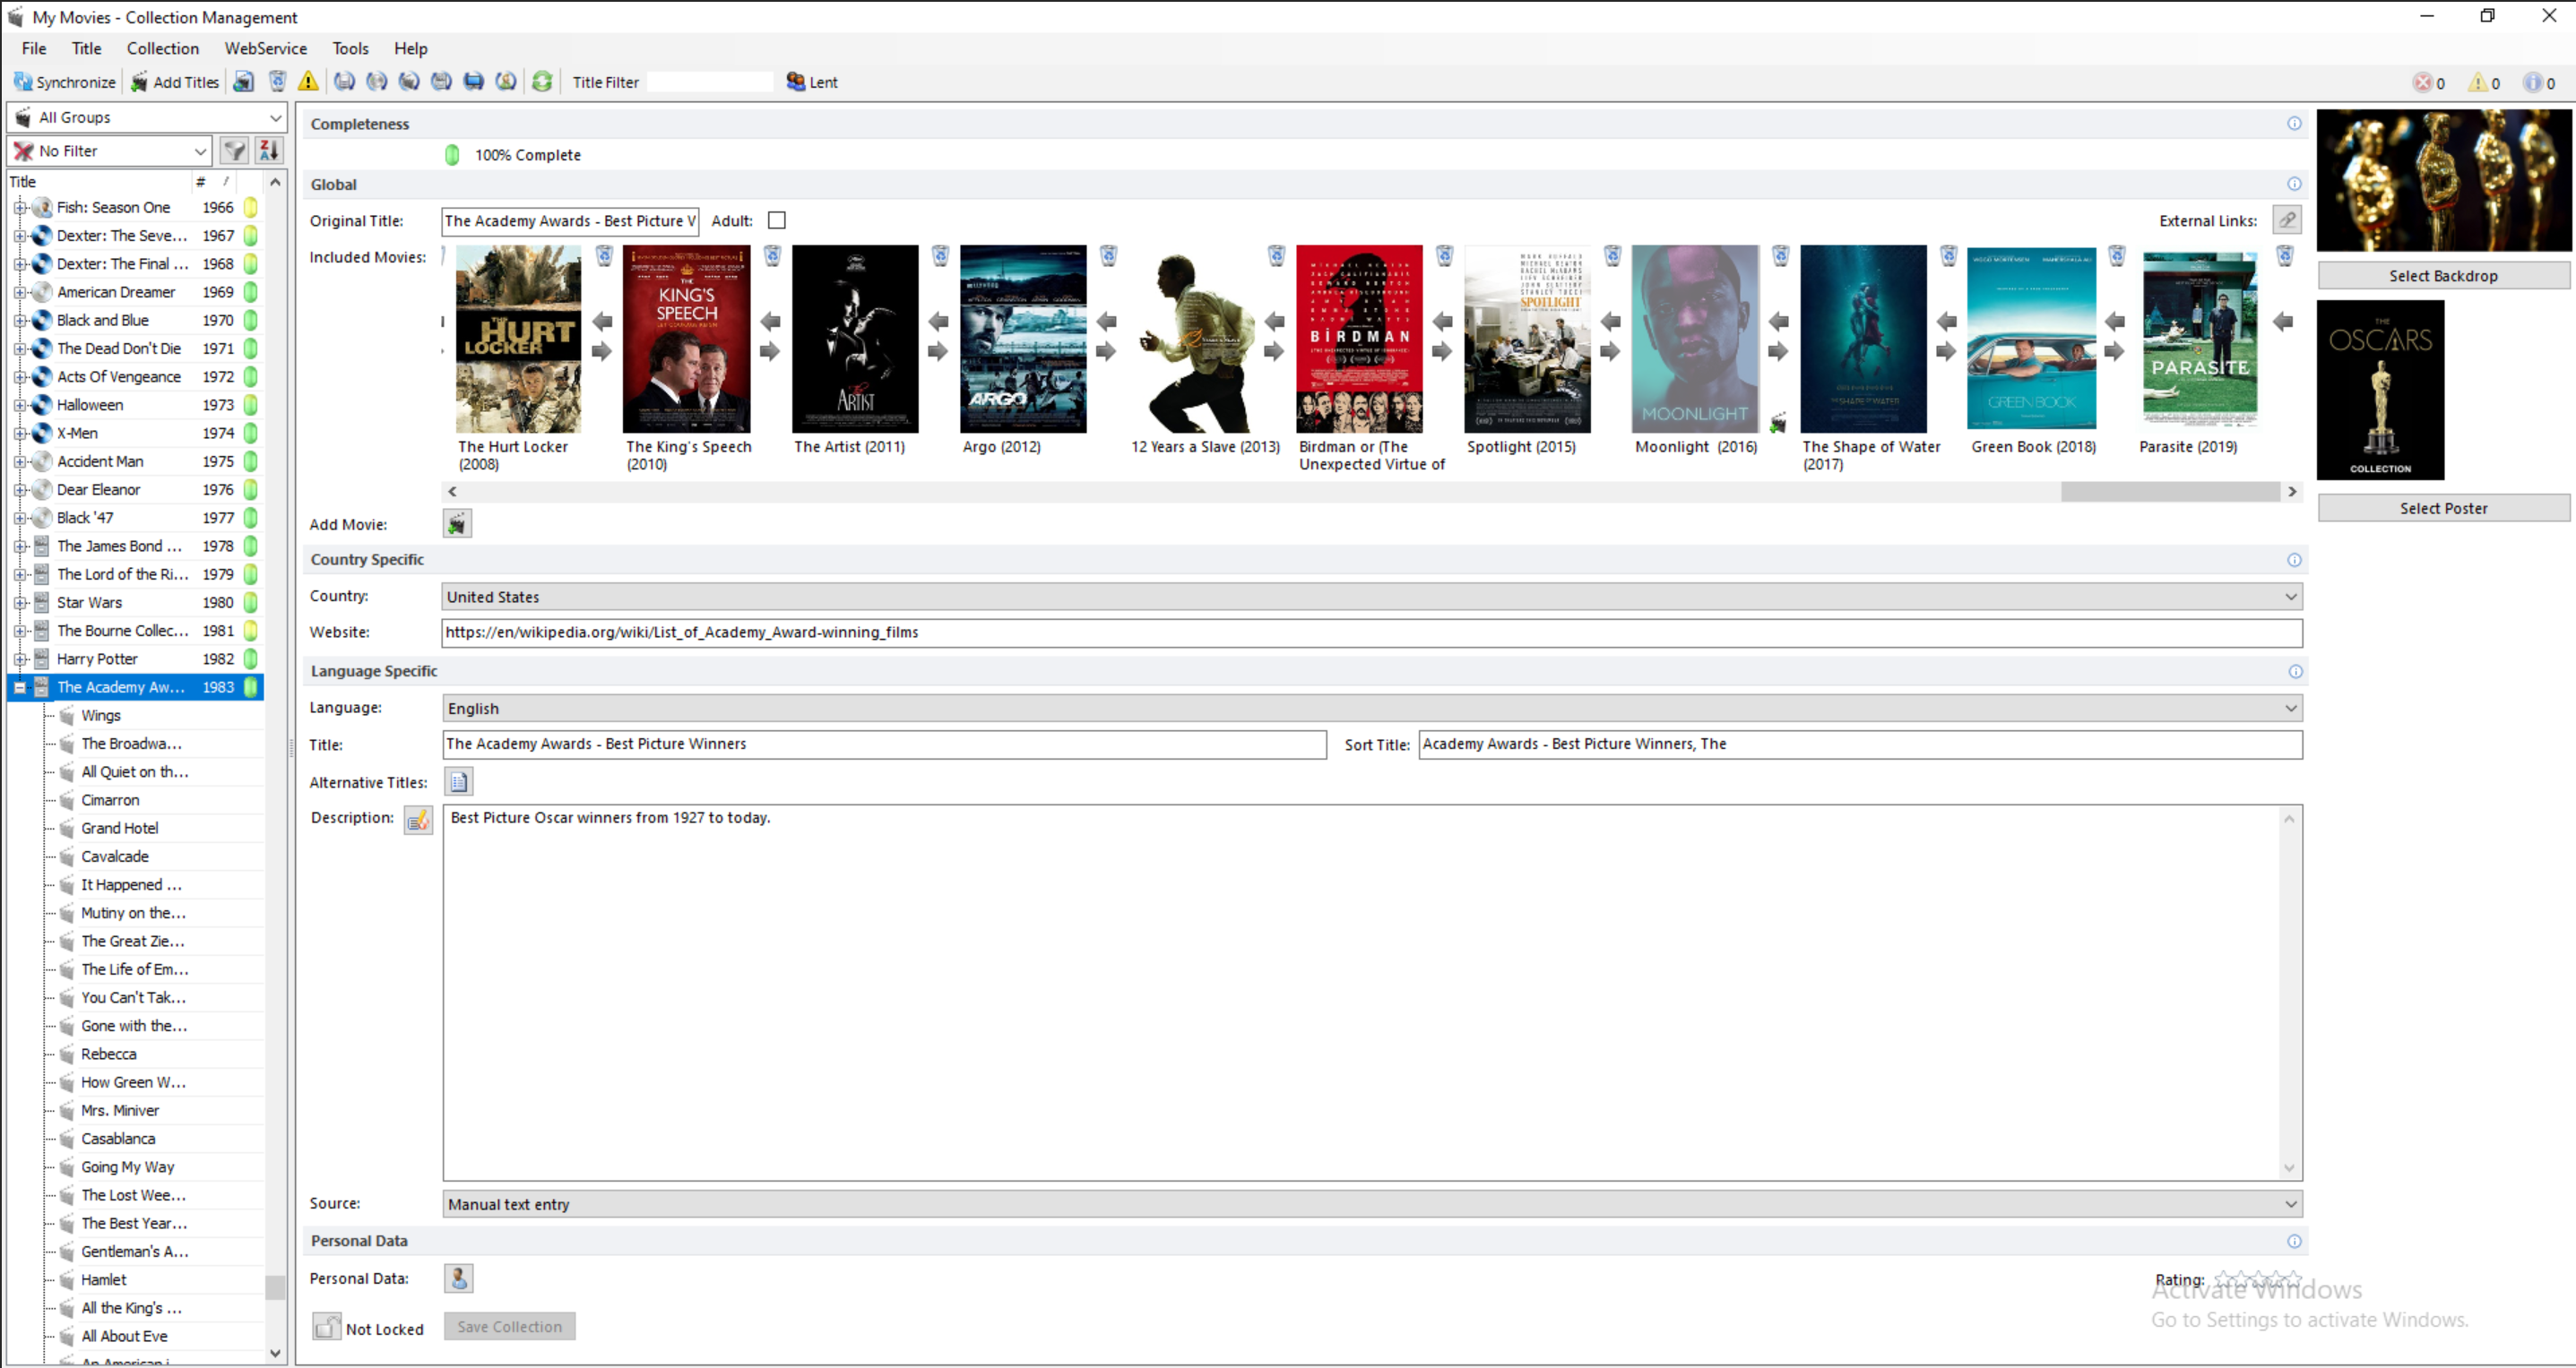
Task: Click in the Title Filter field
Action: [711, 82]
